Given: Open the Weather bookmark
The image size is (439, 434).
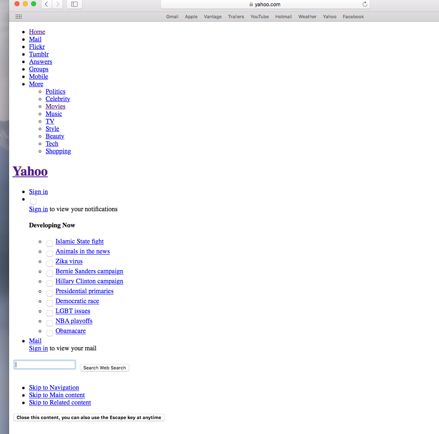Looking at the screenshot, I should click(x=308, y=17).
